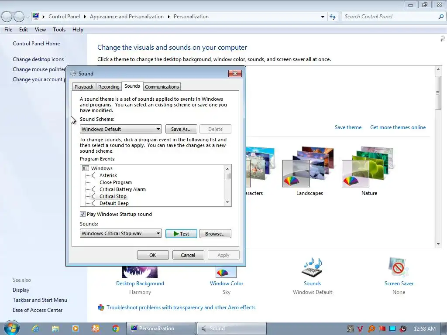Open the Sounds keyboard-and-notes icon
The height and width of the screenshot is (335, 447).
(312, 267)
